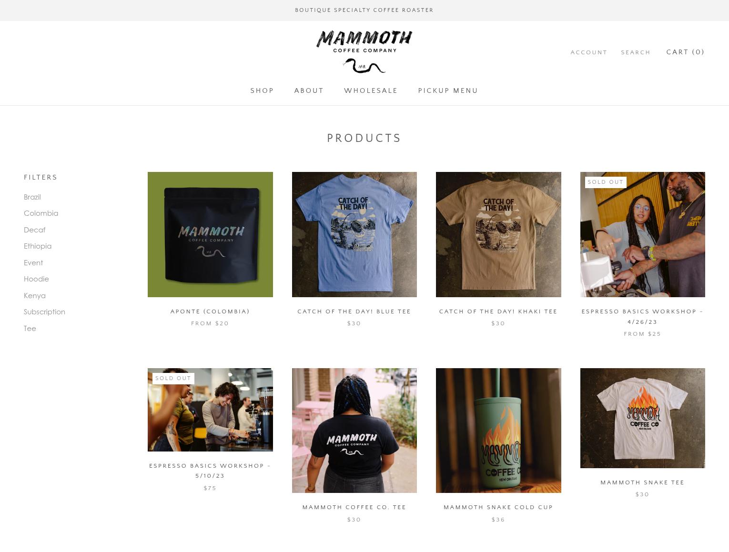Viewport: 729px width, 552px height.
Task: Filter products by Decaf
Action: click(x=35, y=230)
